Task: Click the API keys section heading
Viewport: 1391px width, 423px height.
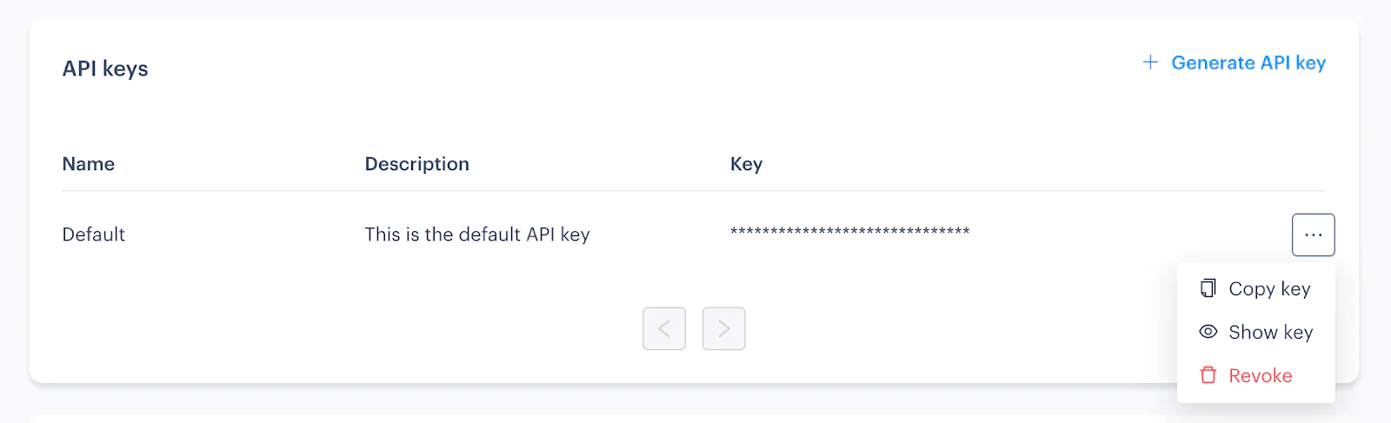Action: tap(105, 69)
